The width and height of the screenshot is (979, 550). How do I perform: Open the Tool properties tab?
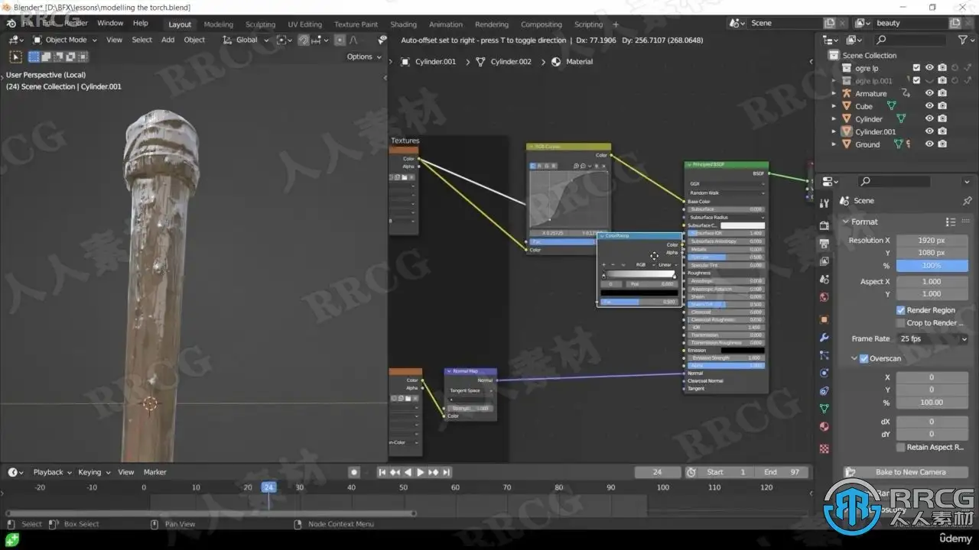pyautogui.click(x=824, y=203)
